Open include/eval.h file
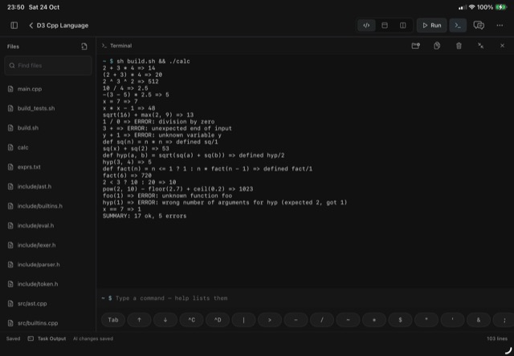This screenshot has height=356, width=514. [x=48, y=225]
